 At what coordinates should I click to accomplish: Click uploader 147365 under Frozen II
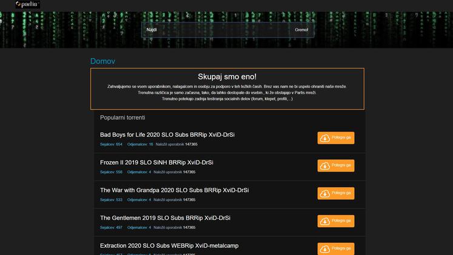(189, 172)
